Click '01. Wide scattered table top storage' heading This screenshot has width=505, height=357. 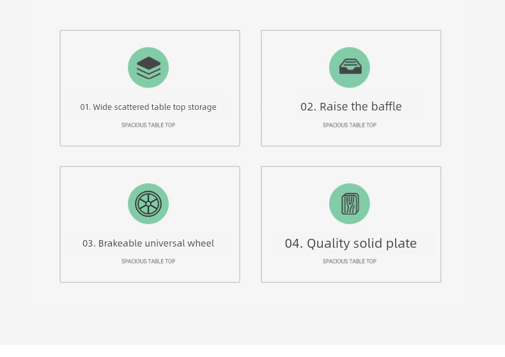click(148, 107)
